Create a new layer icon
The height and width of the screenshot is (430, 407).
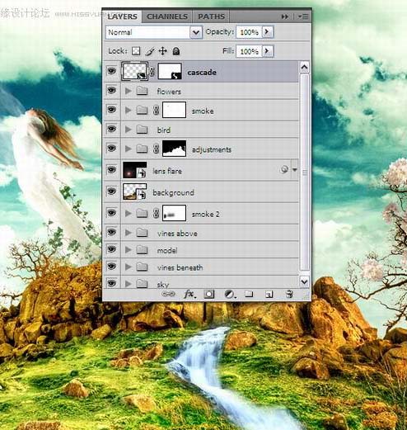[269, 295]
